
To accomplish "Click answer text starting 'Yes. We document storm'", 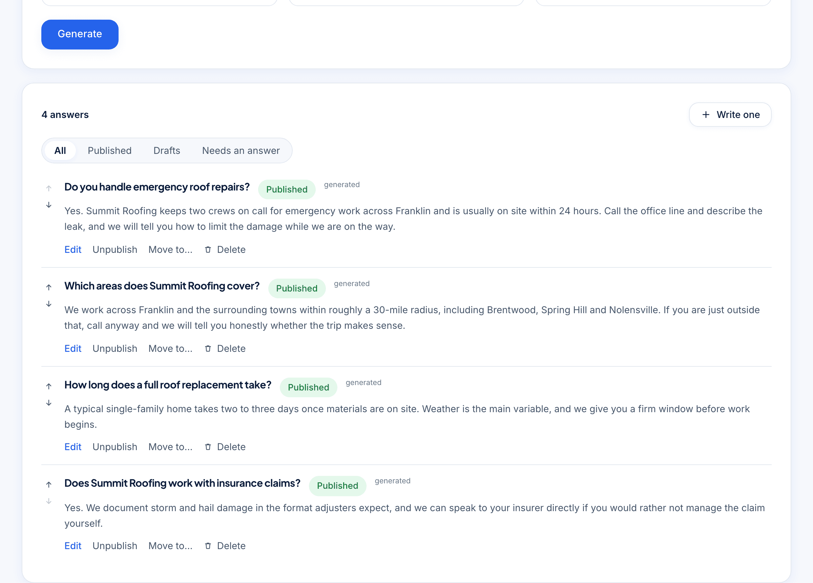I will tap(415, 516).
